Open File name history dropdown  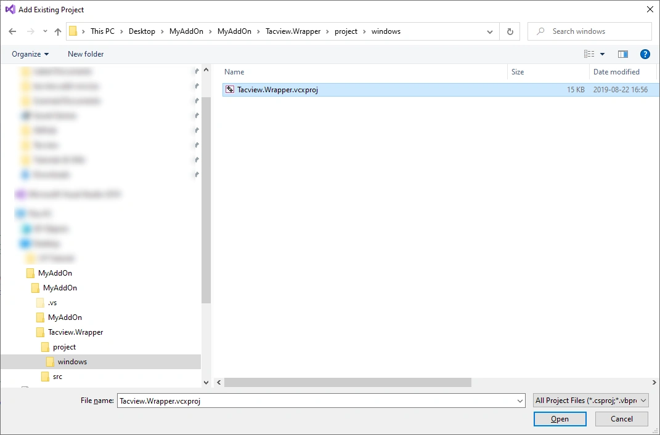pyautogui.click(x=520, y=401)
